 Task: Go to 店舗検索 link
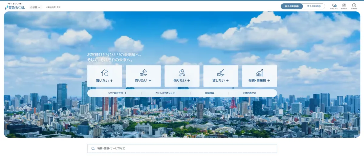click(209, 93)
